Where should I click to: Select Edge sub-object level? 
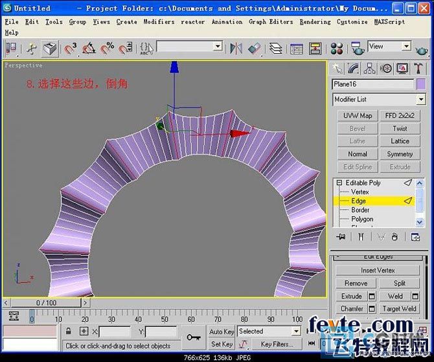coord(358,201)
